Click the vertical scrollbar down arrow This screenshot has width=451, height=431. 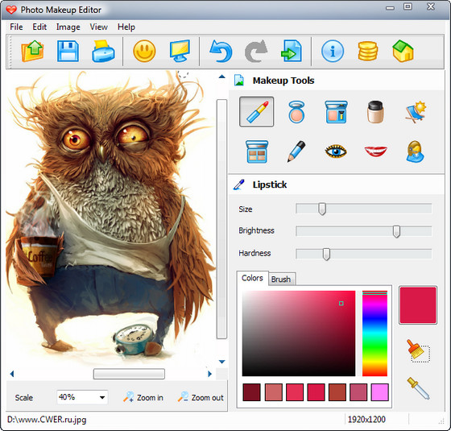(221, 362)
